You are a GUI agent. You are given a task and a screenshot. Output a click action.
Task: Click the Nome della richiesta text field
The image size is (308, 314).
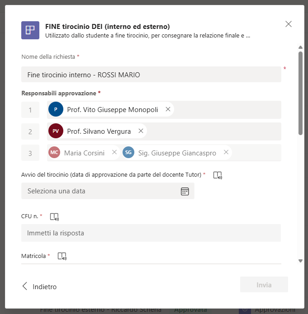point(151,75)
